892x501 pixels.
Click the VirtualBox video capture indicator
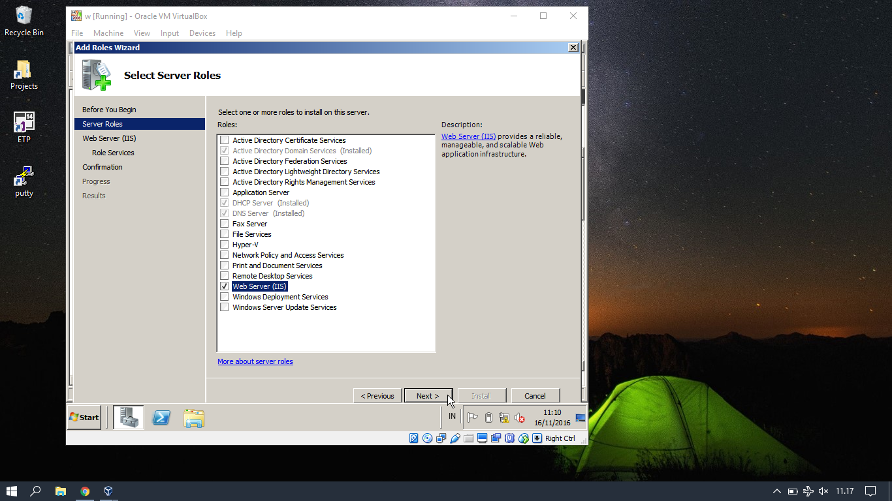click(496, 438)
